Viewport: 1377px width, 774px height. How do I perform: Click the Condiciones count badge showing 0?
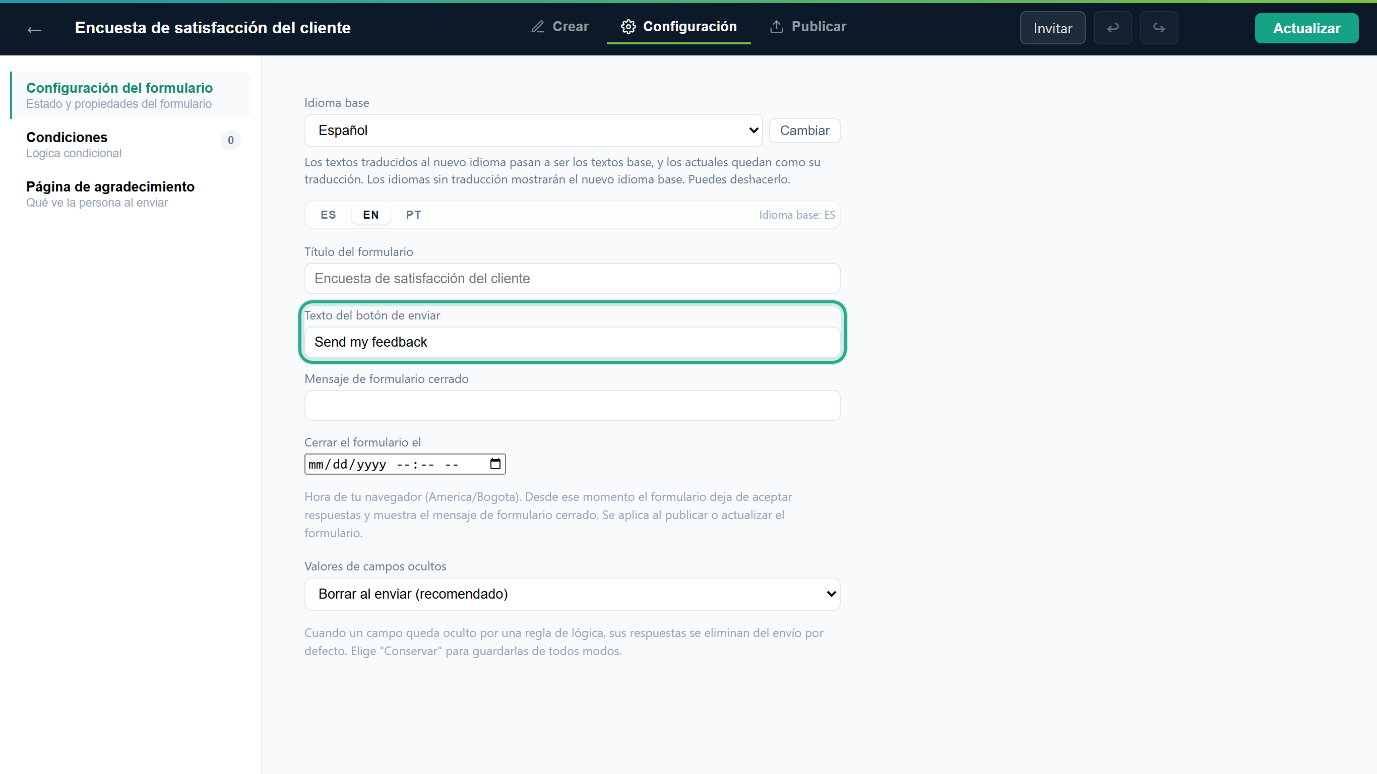(230, 140)
